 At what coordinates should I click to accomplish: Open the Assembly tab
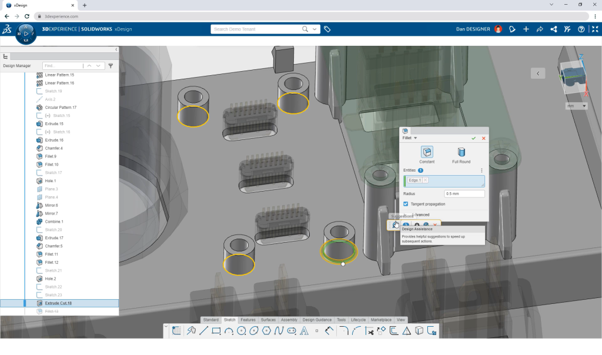coord(289,320)
